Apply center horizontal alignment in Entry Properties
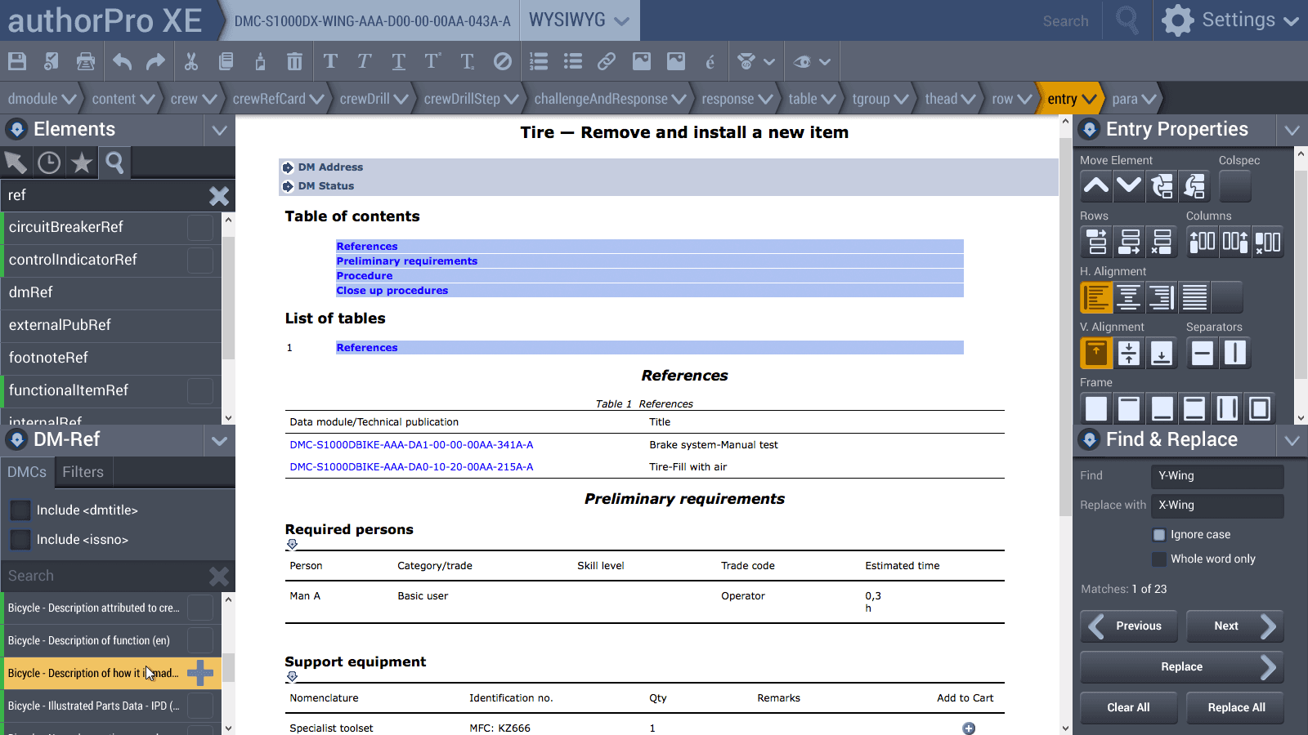1308x735 pixels. 1129,297
